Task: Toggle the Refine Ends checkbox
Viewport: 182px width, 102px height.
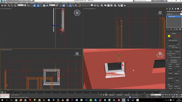Action: tap(168, 82)
